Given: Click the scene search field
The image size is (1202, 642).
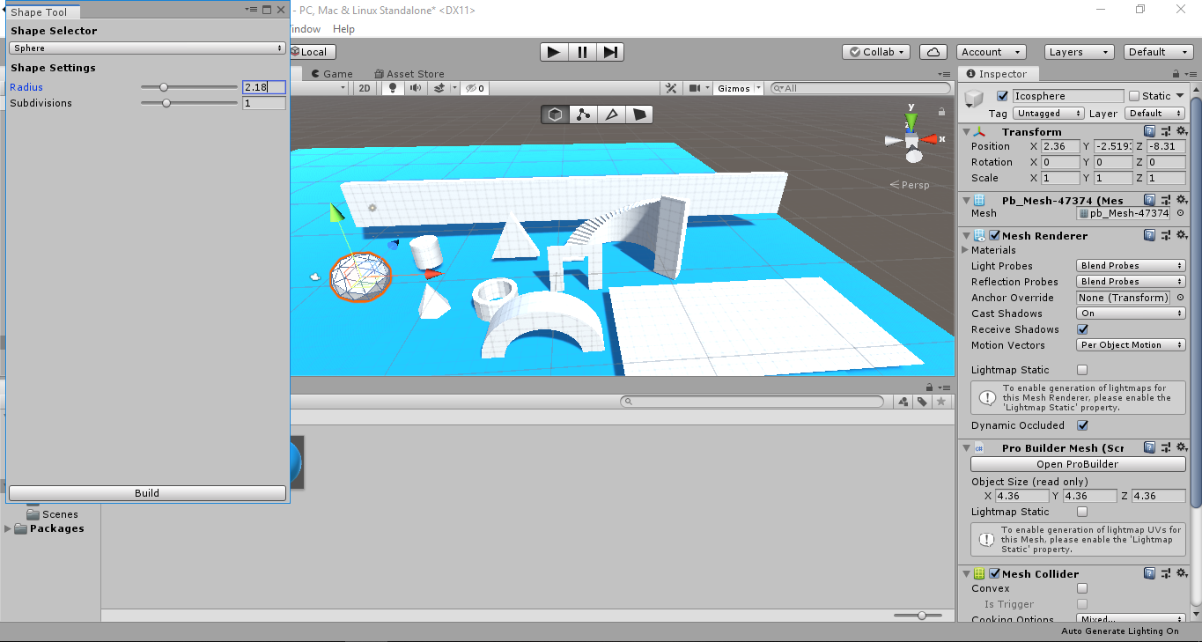Looking at the screenshot, I should 859,87.
